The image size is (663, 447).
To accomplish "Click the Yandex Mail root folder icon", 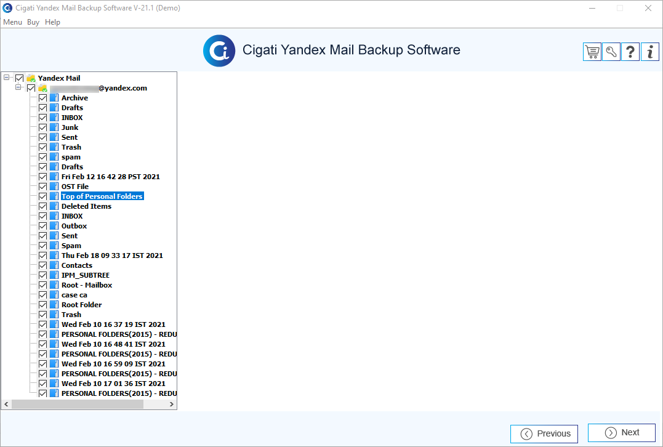I will coord(31,78).
